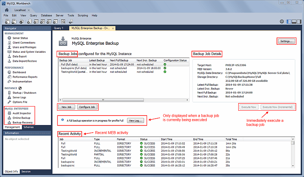This screenshot has height=177, width=304.
Task: Close the MySQL Enterprise Backup tab
Action: [112, 28]
